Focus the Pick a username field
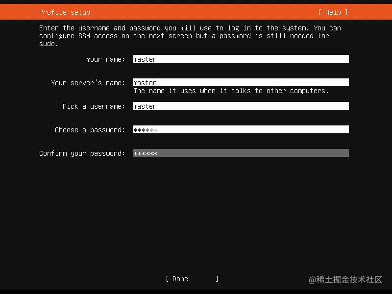This screenshot has width=392, height=294. click(x=241, y=106)
